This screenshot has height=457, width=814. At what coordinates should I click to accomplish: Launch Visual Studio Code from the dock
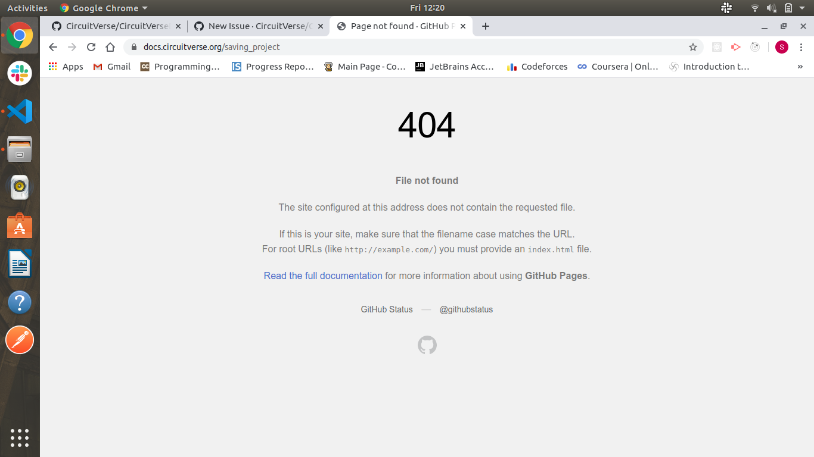pos(20,111)
